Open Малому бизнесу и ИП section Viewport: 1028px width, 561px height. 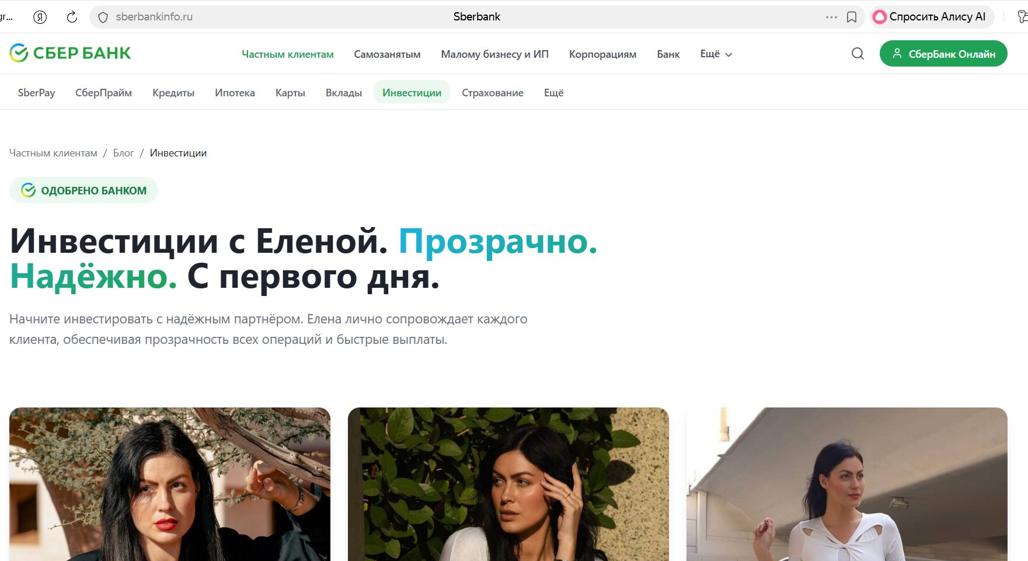494,54
